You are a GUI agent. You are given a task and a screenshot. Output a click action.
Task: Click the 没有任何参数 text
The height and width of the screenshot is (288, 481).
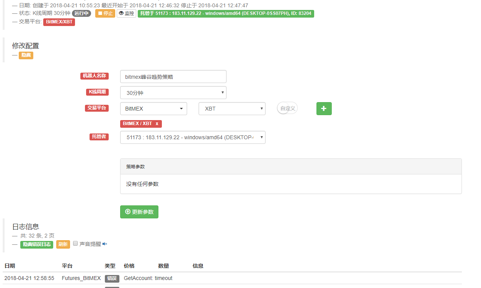click(142, 184)
